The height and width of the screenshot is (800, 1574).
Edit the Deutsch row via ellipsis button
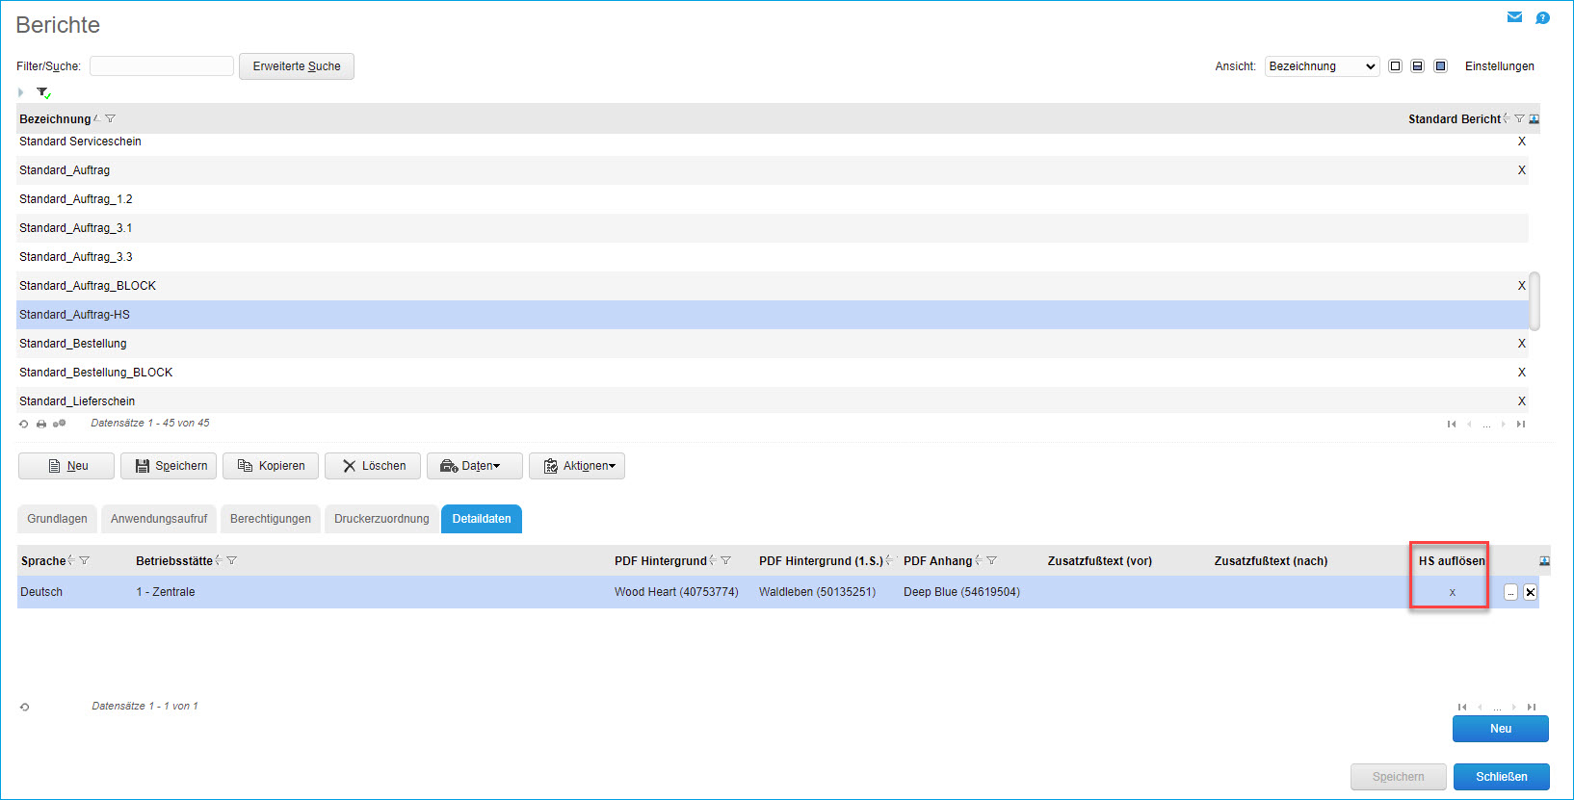pos(1510,592)
